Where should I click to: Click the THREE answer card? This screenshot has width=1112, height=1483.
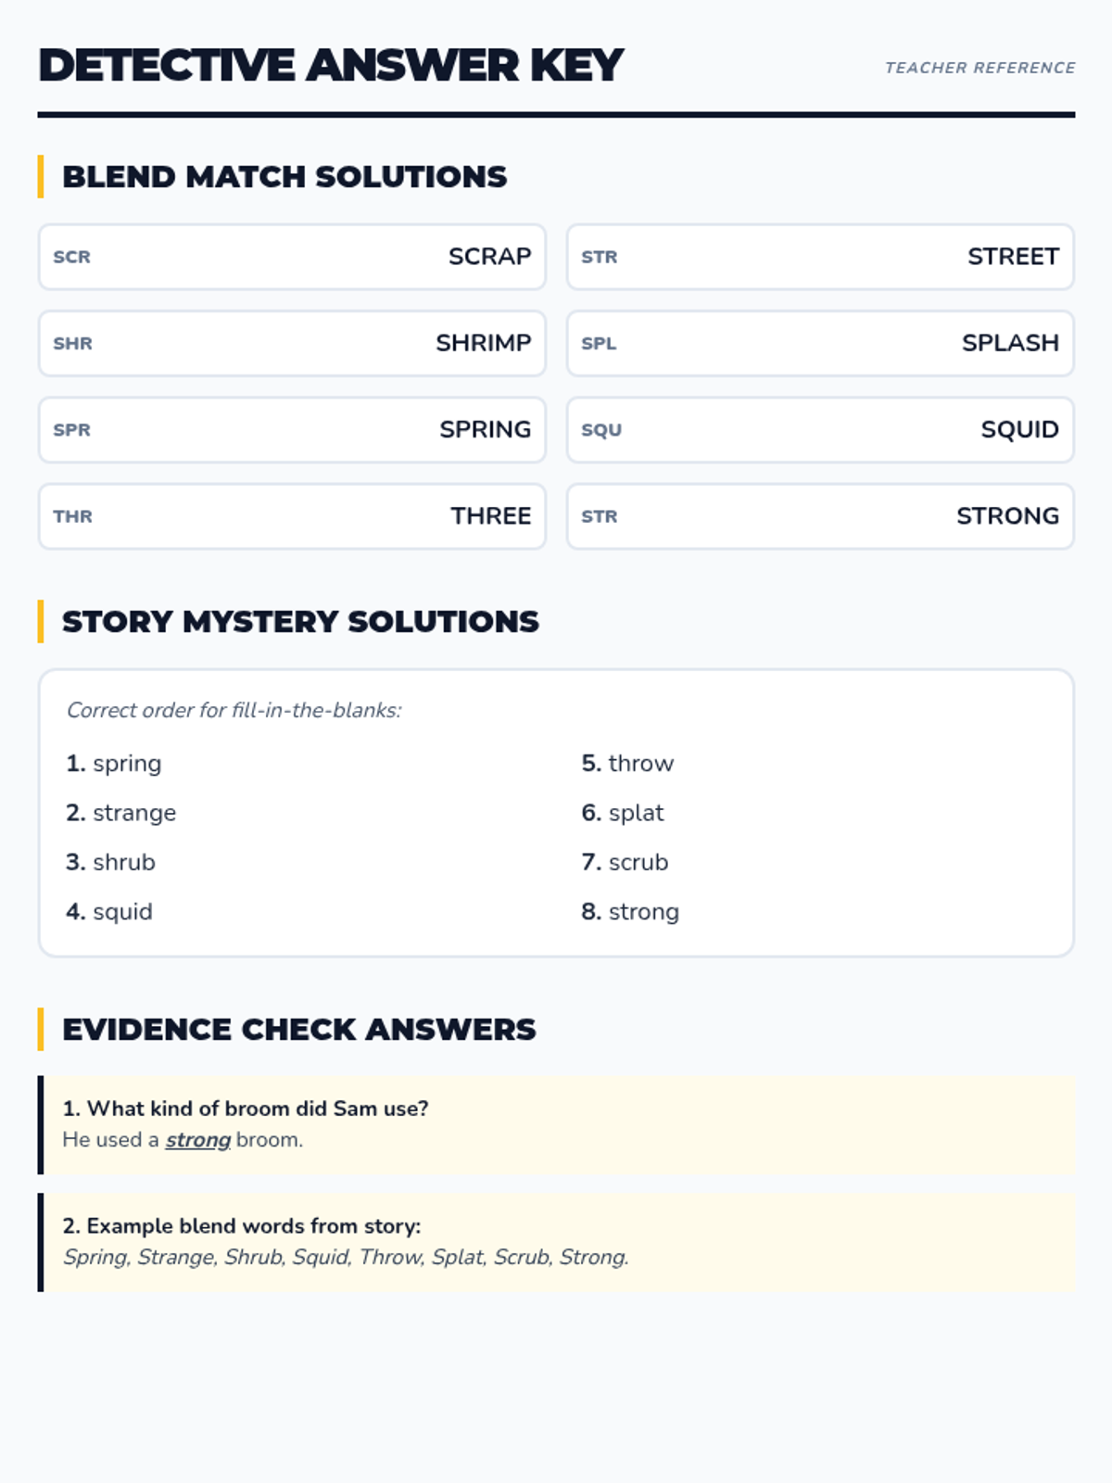click(292, 516)
